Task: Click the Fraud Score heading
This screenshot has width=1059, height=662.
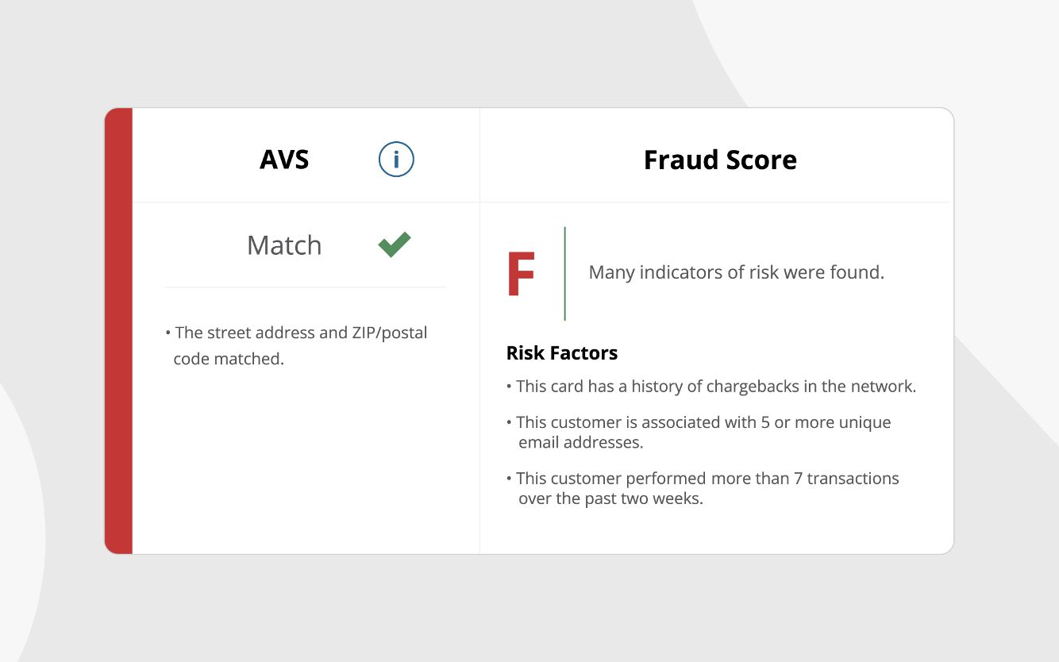Action: click(720, 160)
